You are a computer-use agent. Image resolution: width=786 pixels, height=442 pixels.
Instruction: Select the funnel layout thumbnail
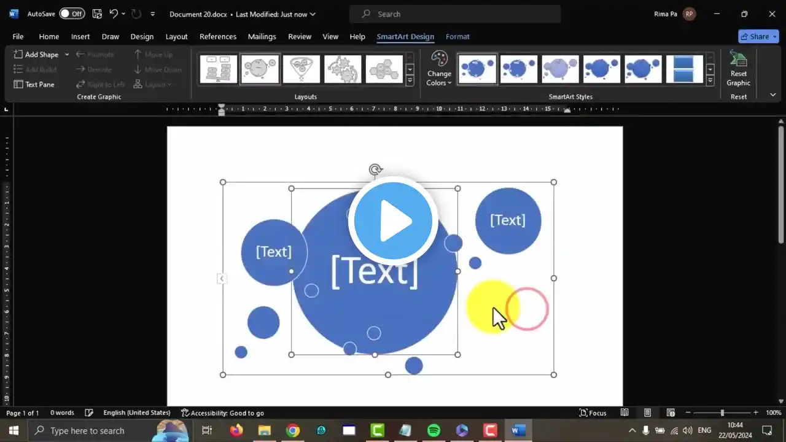tap(302, 69)
